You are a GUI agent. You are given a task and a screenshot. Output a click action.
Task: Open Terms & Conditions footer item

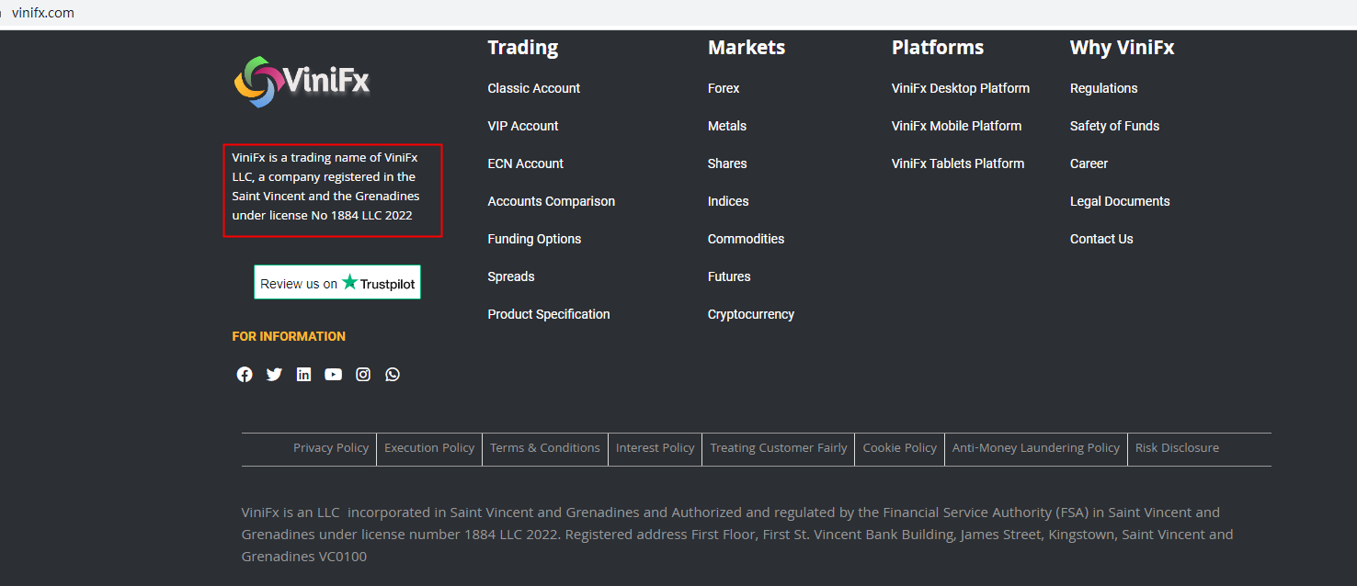coord(545,448)
